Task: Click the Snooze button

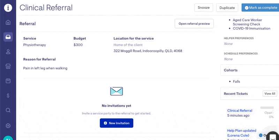Action: pyautogui.click(x=204, y=8)
